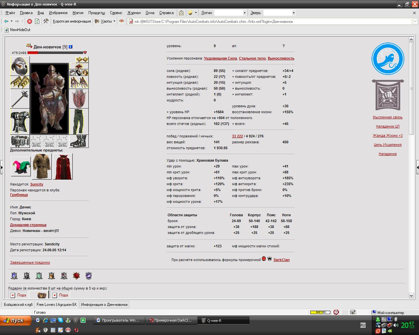
Task: Open info icon next to Ден-новичок
Action: pyautogui.click(x=70, y=47)
